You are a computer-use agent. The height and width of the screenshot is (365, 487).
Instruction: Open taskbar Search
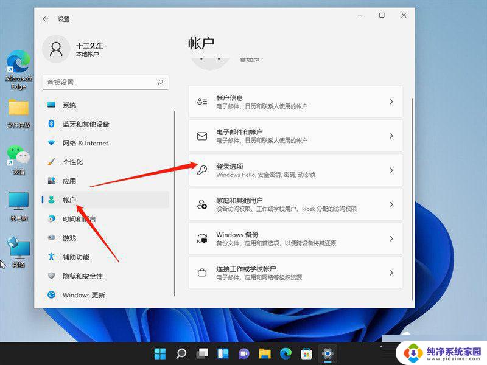pos(181,353)
